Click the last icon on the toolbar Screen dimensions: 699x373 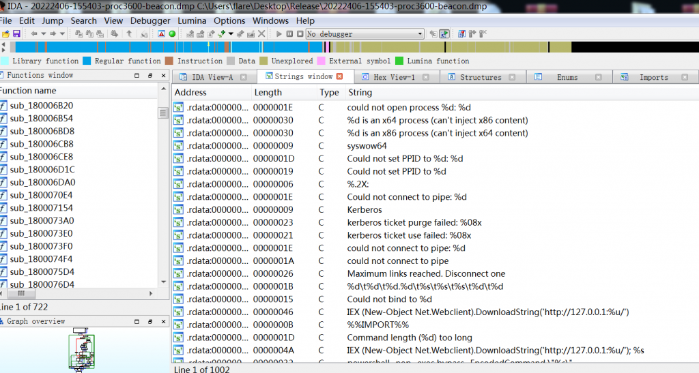point(483,34)
